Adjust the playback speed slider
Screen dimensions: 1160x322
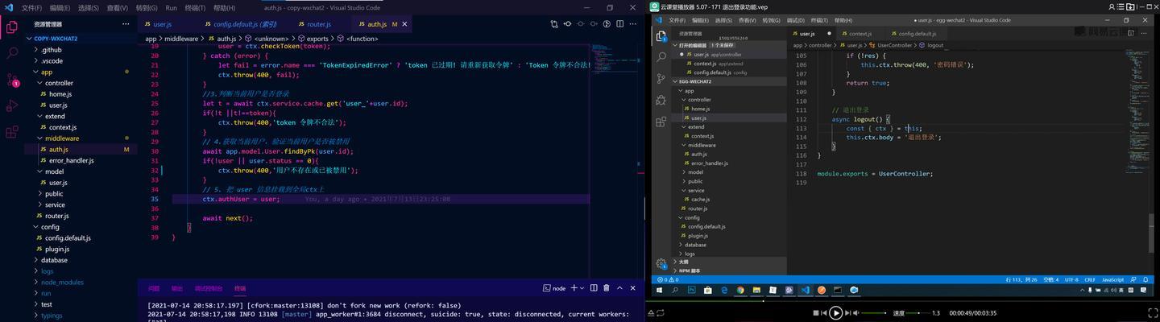pos(918,312)
